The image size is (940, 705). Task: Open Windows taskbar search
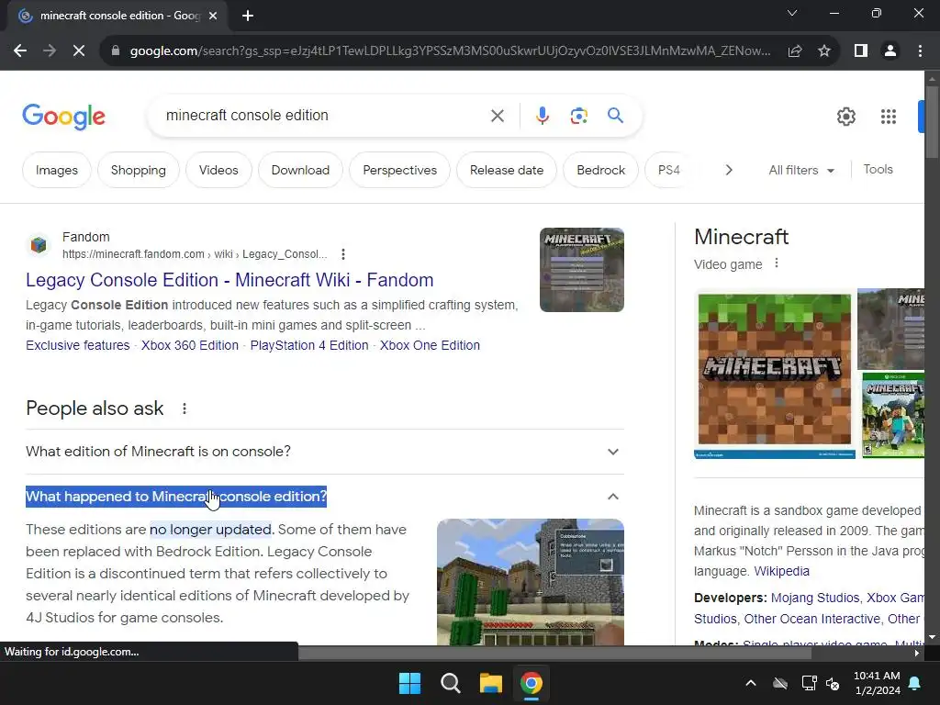tap(450, 683)
